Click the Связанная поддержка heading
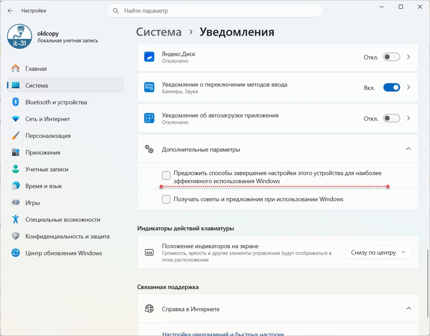430x336 pixels. coord(168,287)
